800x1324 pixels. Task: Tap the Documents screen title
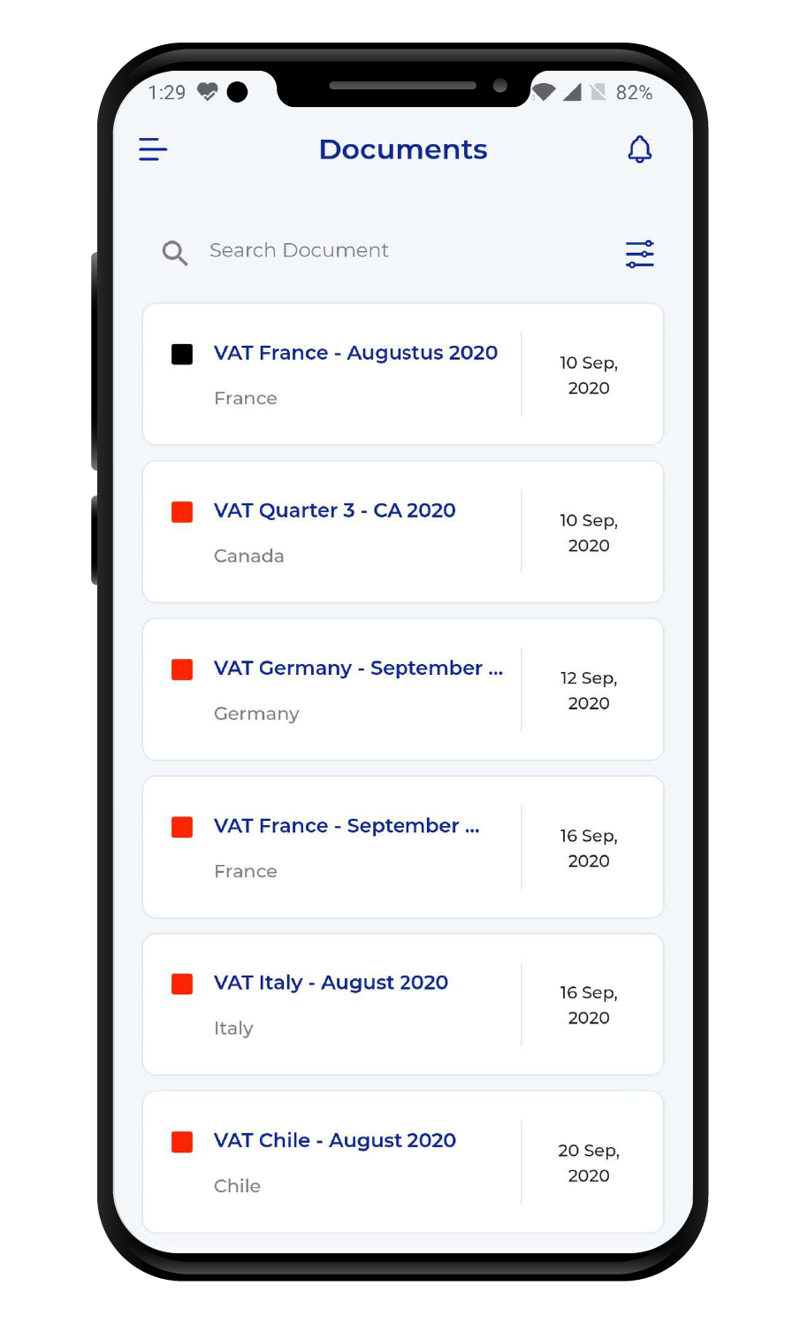[402, 149]
